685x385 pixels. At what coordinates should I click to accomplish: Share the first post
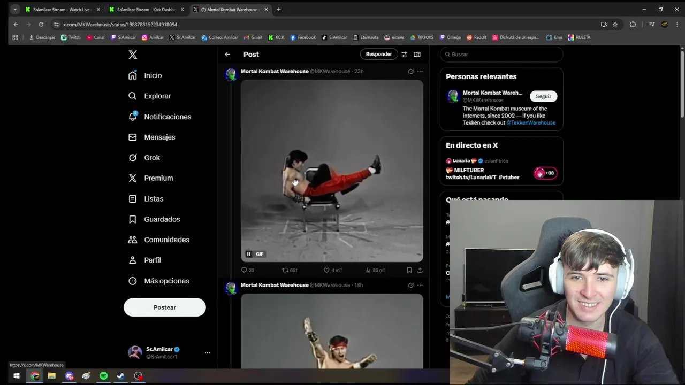420,270
